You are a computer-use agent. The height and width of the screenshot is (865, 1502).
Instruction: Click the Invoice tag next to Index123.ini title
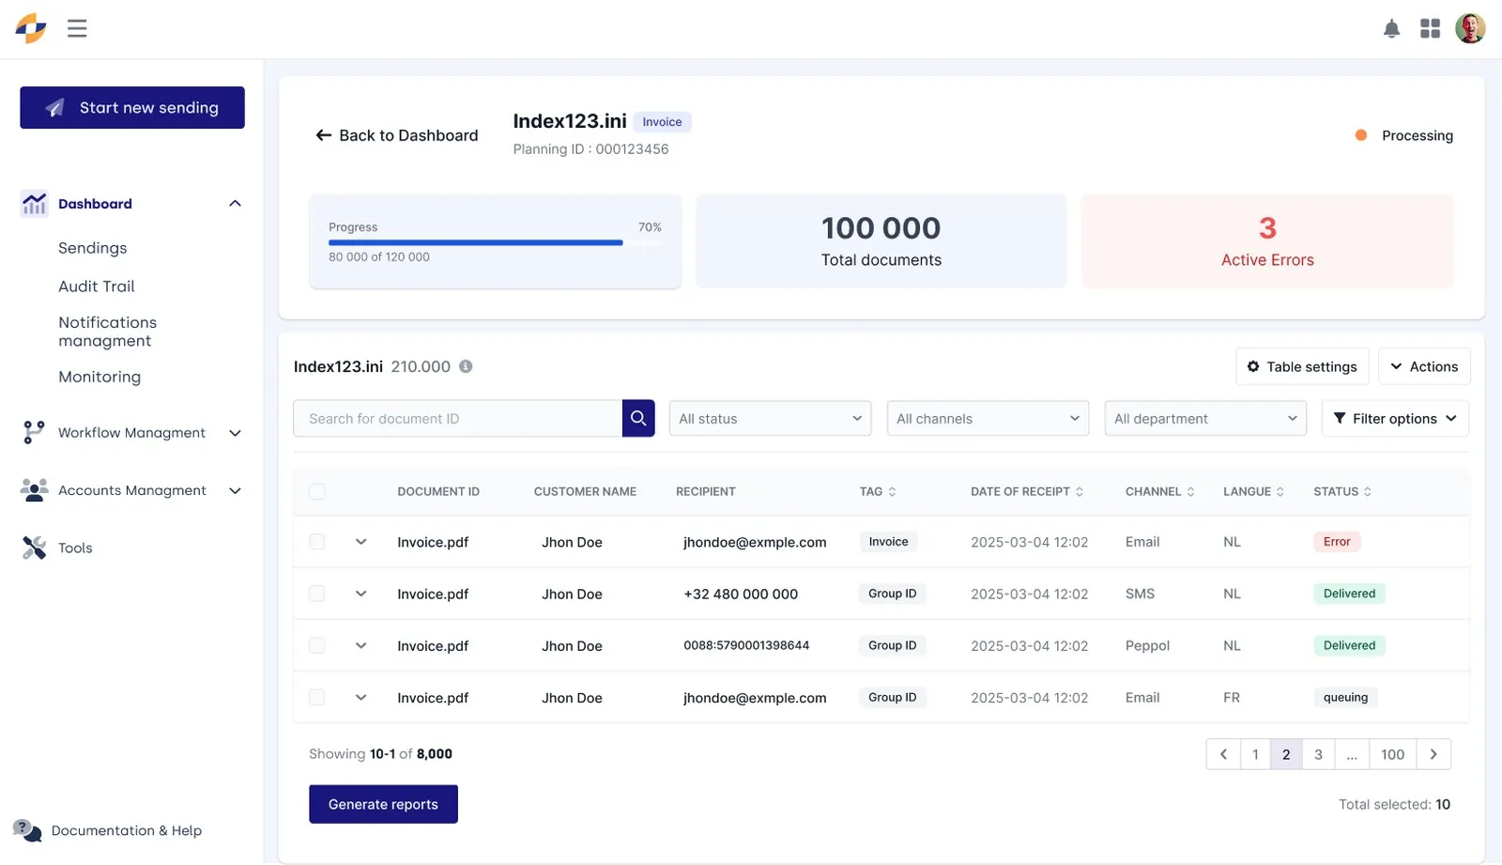[x=662, y=122]
